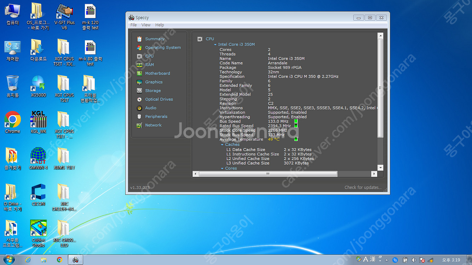Viewport: 472px width, 265px height.
Task: Open the 제어판 (Control Panel) icon
Action: coord(12,50)
